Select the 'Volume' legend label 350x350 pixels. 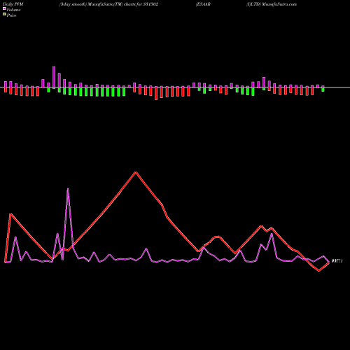tap(13, 10)
